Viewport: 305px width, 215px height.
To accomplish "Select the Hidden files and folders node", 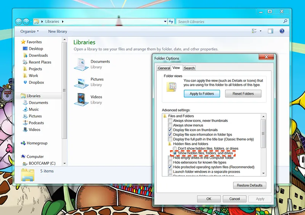I will [188, 144].
